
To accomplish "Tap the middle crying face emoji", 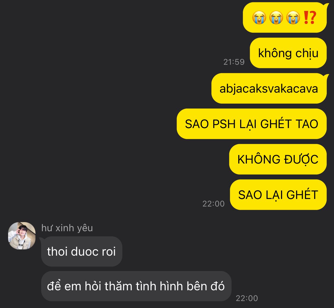I will 276,18.
